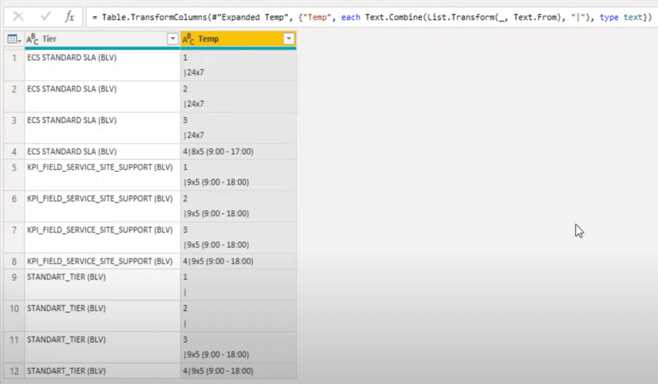Screen dimensions: 658x384
Task: Select row number 12
Action: click(x=15, y=371)
